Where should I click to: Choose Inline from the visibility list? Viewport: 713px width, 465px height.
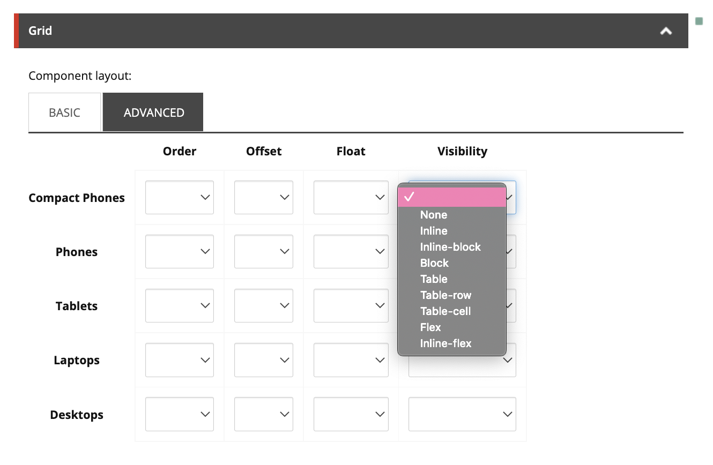pyautogui.click(x=452, y=231)
